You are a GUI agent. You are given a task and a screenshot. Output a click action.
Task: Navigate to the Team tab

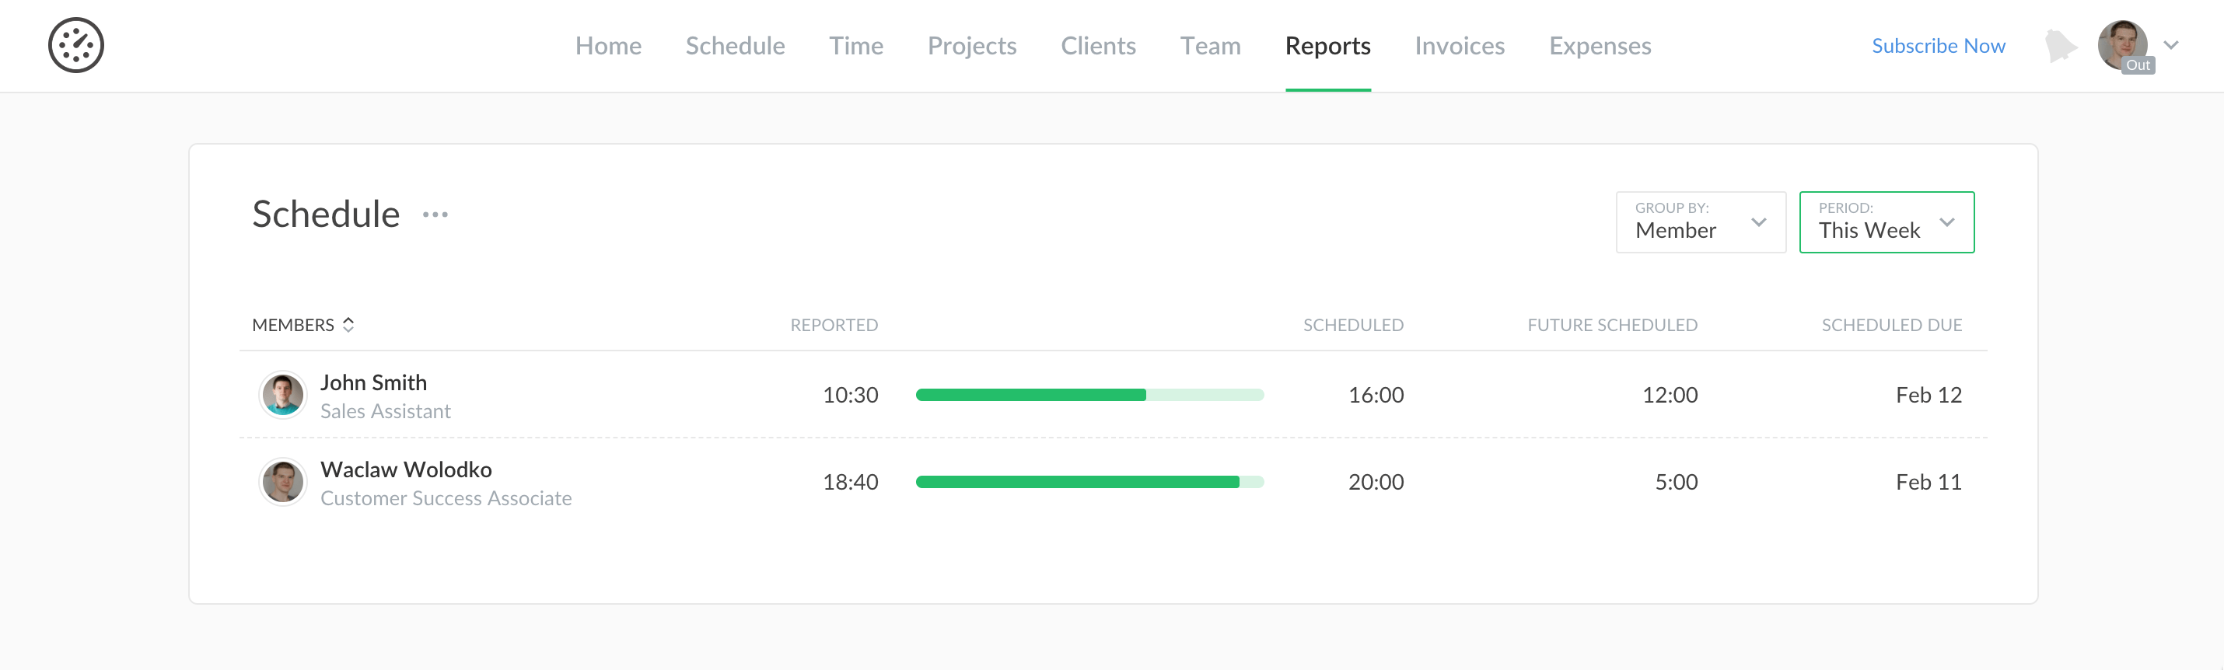point(1209,46)
